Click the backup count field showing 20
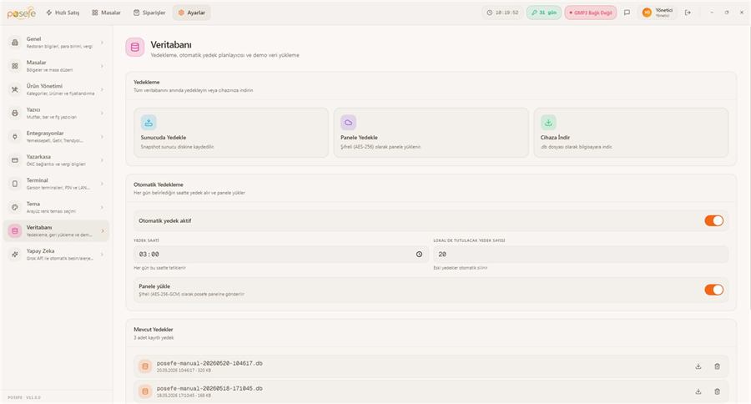Image resolution: width=751 pixels, height=404 pixels. click(581, 255)
